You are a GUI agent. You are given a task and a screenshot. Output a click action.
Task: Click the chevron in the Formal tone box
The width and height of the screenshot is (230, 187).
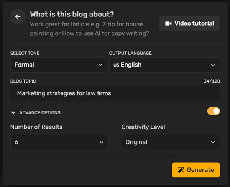pos(100,65)
